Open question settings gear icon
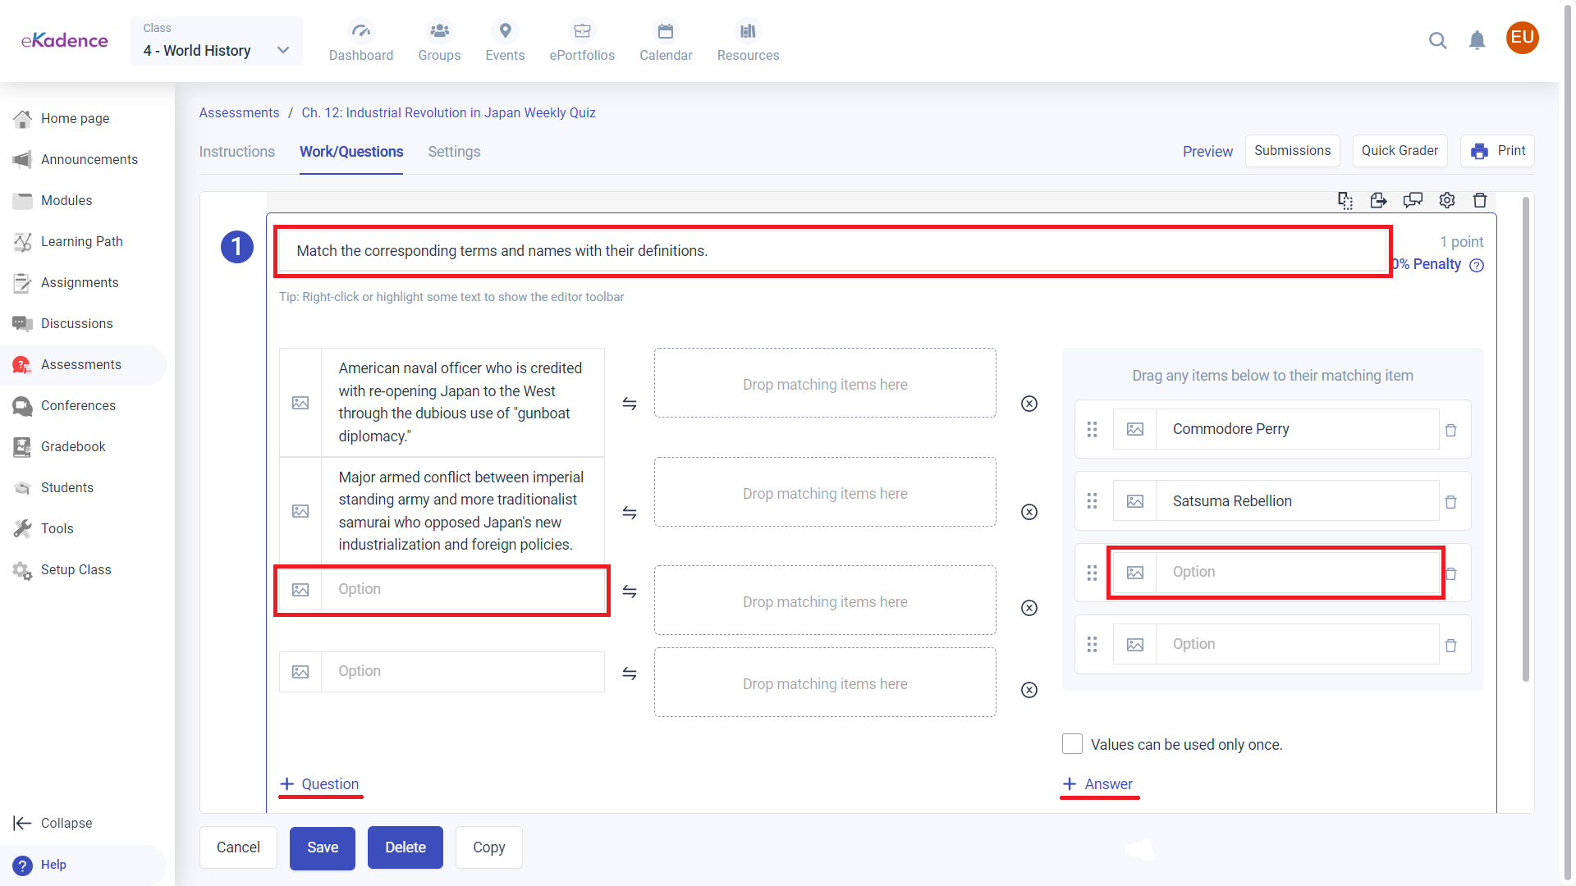1576x886 pixels. pyautogui.click(x=1447, y=200)
